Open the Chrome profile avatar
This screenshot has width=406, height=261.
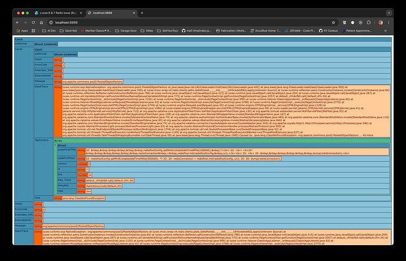(x=380, y=22)
